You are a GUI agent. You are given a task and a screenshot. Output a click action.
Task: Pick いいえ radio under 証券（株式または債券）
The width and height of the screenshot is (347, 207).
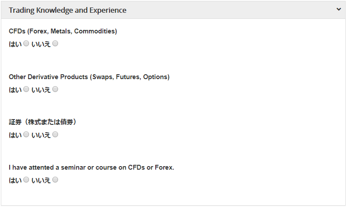tap(55, 134)
